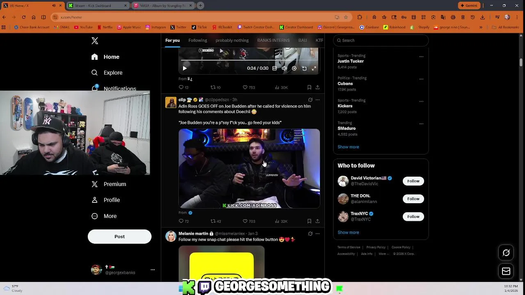The width and height of the screenshot is (525, 295).
Task: Open the YouTube bookmark
Action: pyautogui.click(x=83, y=27)
